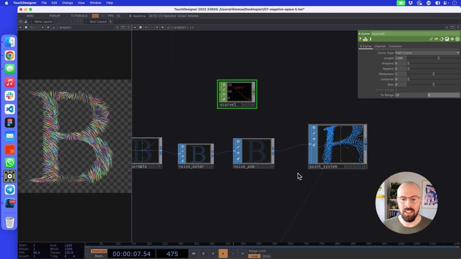
Task: Add a new layout with plus button
Action: [x=110, y=22]
